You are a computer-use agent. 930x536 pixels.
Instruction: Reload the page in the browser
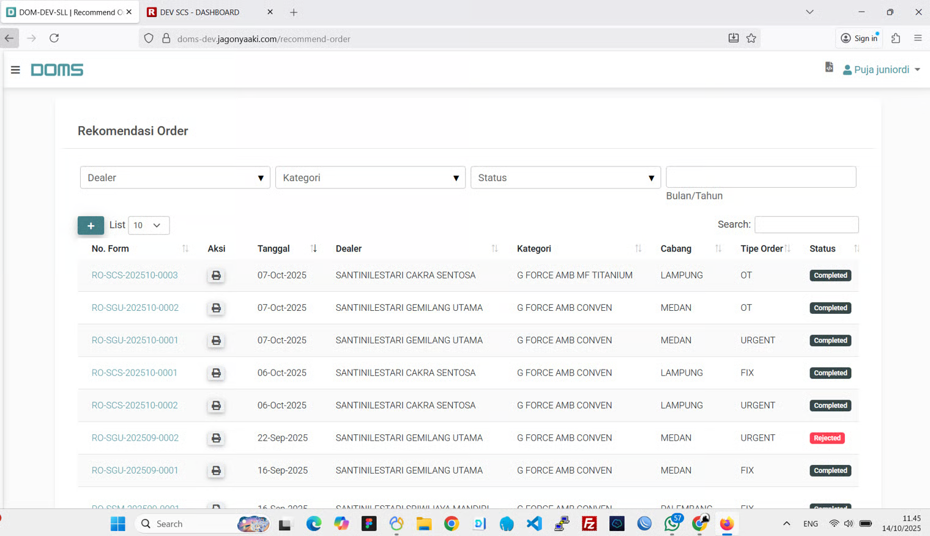pyautogui.click(x=54, y=38)
